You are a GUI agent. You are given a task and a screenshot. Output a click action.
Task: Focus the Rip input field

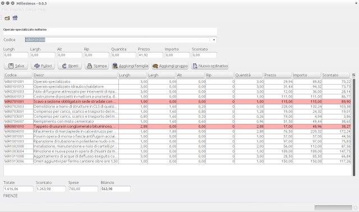coord(96,55)
